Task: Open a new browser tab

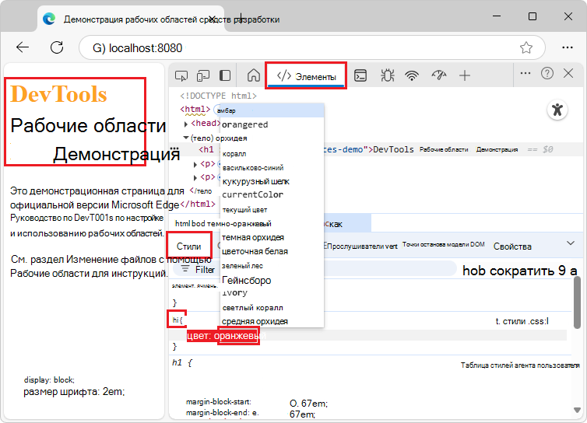Action: tap(241, 18)
